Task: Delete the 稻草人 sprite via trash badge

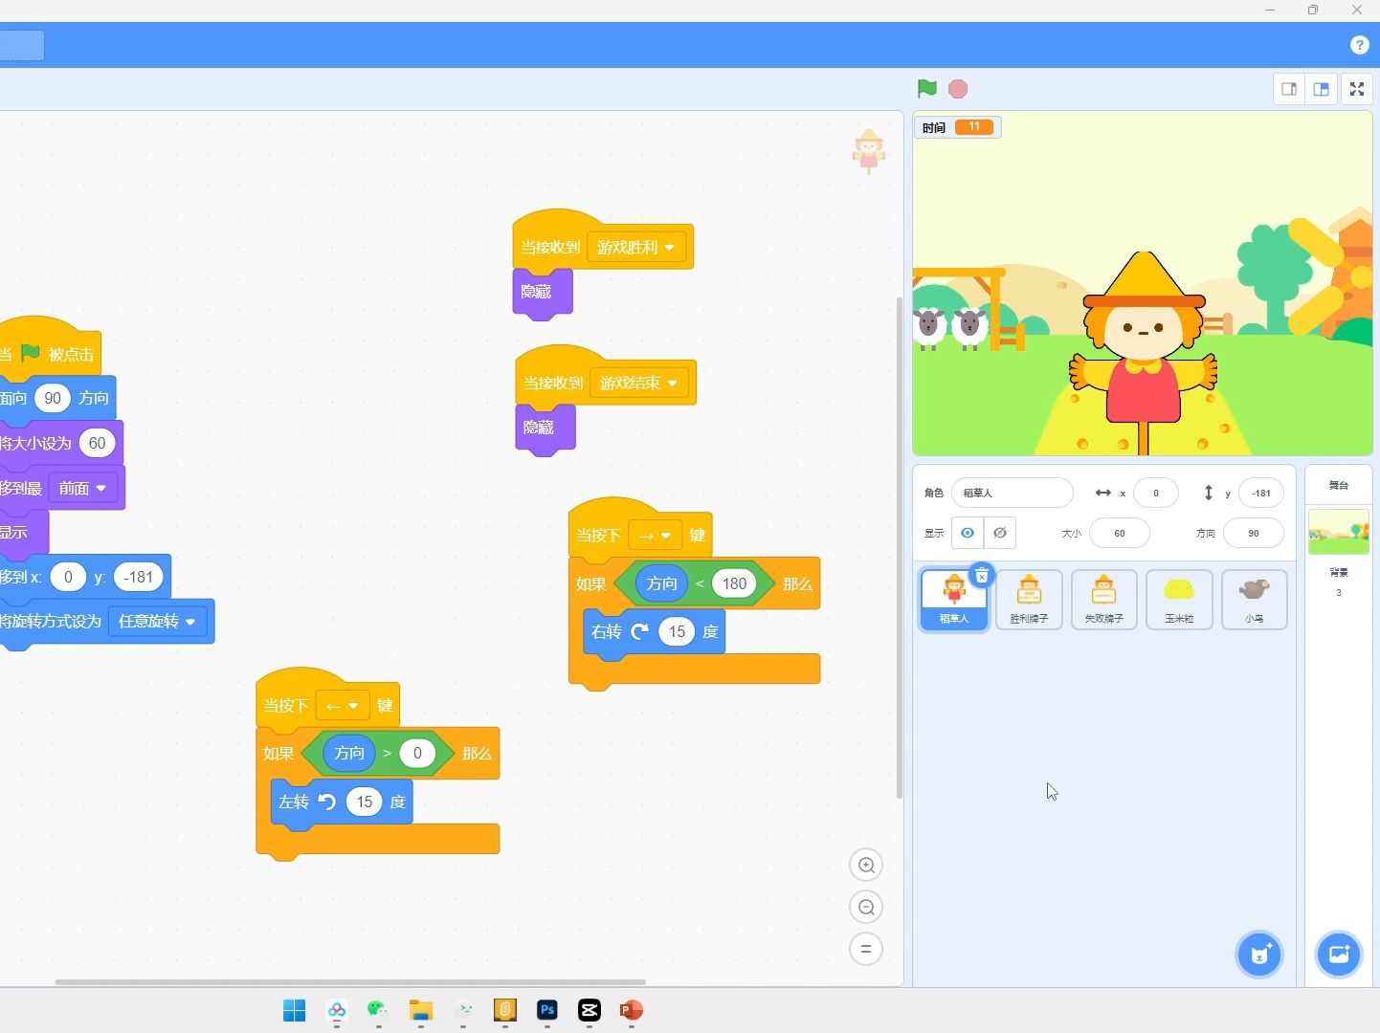Action: (983, 576)
